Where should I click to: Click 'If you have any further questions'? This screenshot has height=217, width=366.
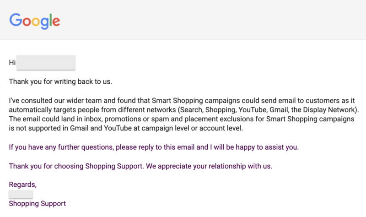pyautogui.click(x=61, y=147)
